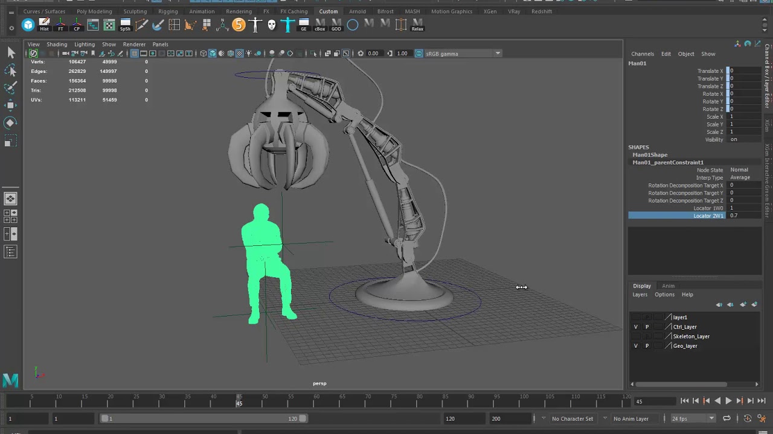Click the white T-pose figure shelf icon
Viewport: 773px width, 434px height.
click(x=255, y=25)
